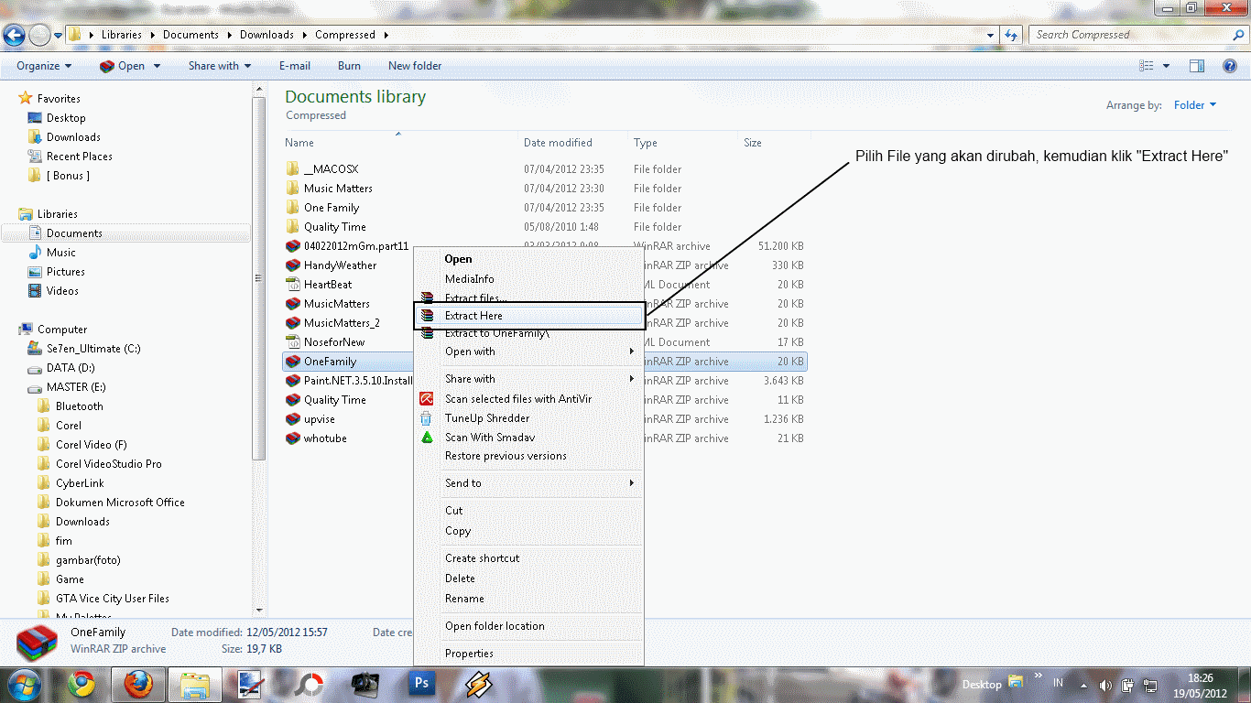Open Recent Places under Favorites
1251x703 pixels.
(80, 157)
